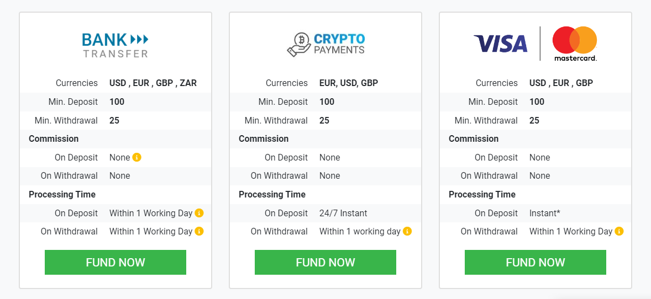
Task: Click info icon beside Visa/Mastercard withdrawal processing time
Action: pos(620,231)
